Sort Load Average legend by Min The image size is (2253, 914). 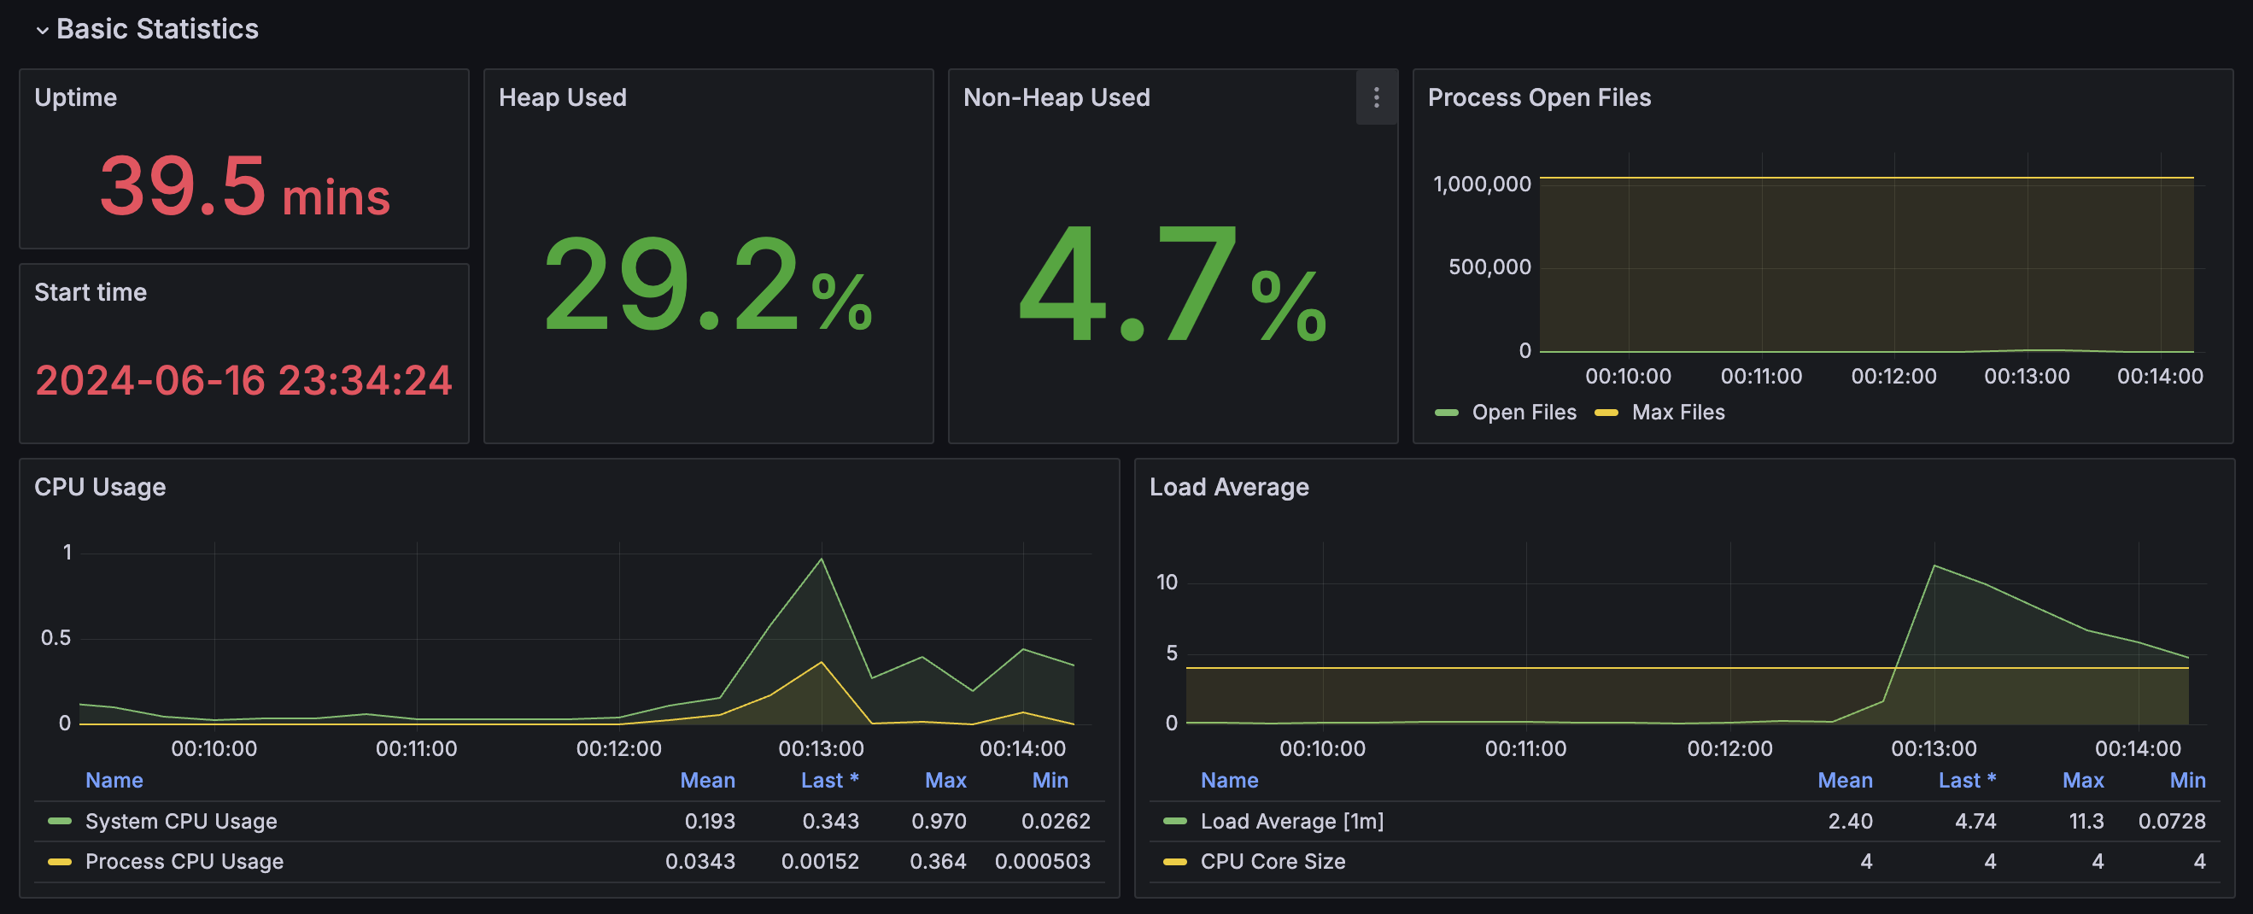click(2187, 780)
